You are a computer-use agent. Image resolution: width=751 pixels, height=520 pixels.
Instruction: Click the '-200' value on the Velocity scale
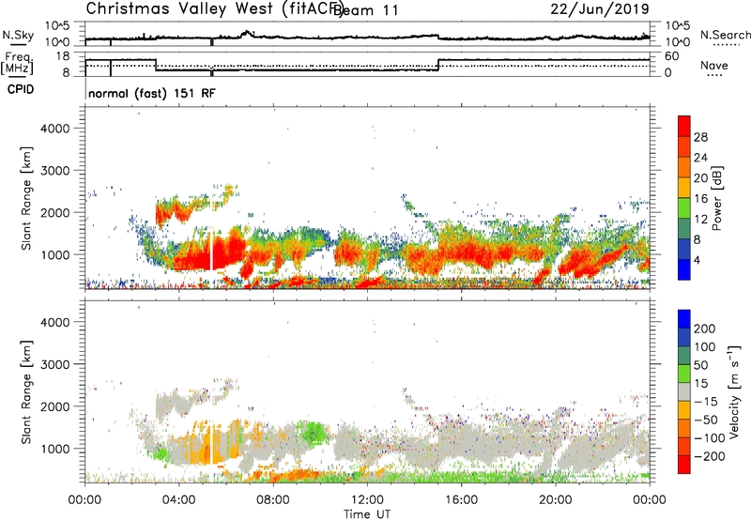[x=709, y=456]
